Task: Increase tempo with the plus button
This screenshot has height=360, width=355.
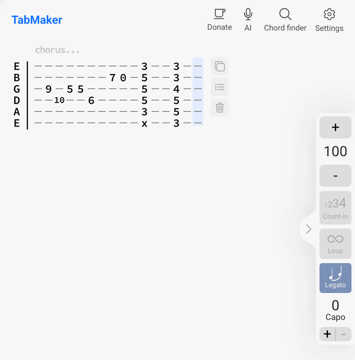Action: tap(335, 127)
